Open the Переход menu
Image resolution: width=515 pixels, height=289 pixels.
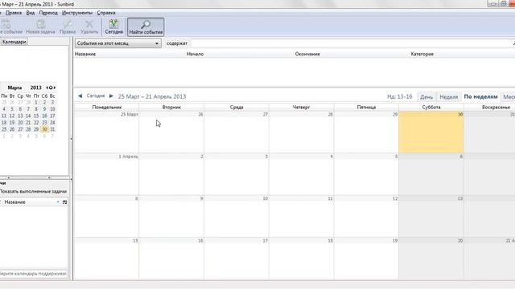(x=48, y=13)
